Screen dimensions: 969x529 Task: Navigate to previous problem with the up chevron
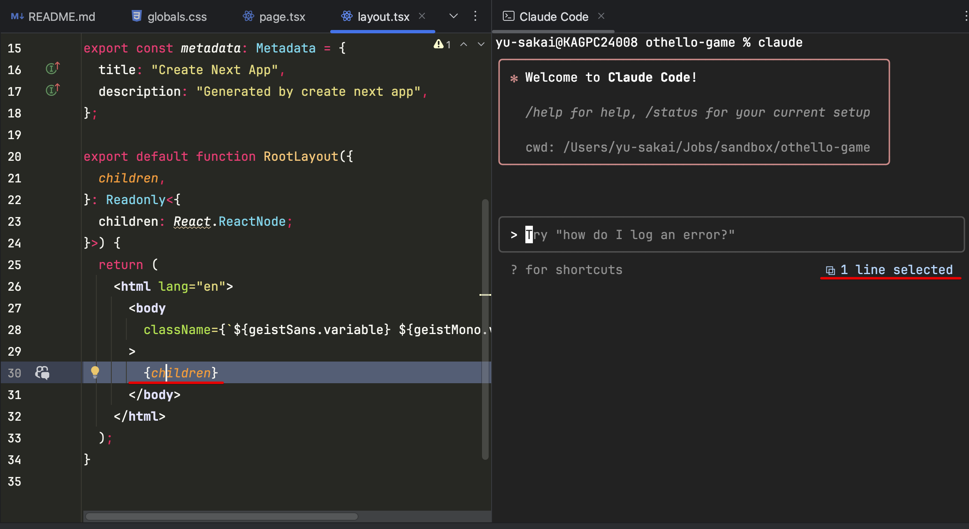463,44
